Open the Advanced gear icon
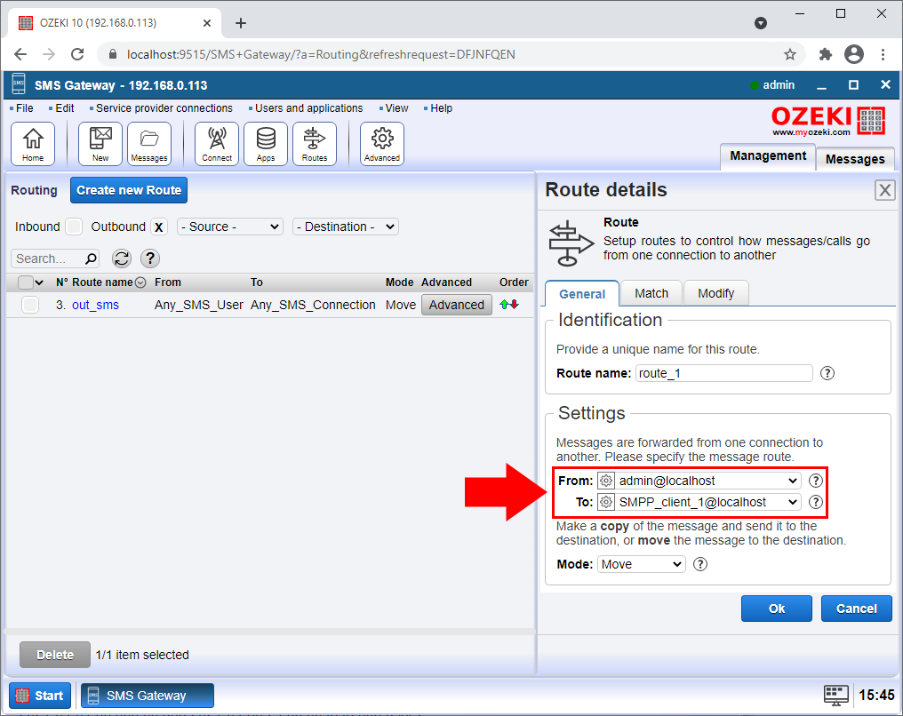This screenshot has width=903, height=716. (x=382, y=144)
